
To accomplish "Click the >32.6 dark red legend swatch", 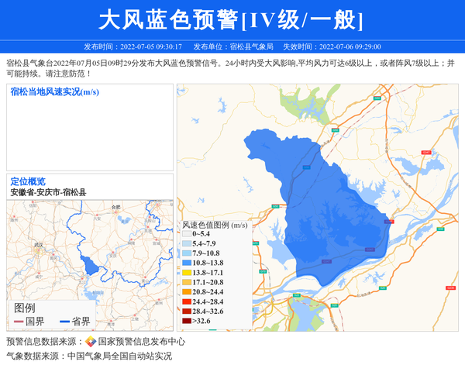I will pyautogui.click(x=186, y=321).
